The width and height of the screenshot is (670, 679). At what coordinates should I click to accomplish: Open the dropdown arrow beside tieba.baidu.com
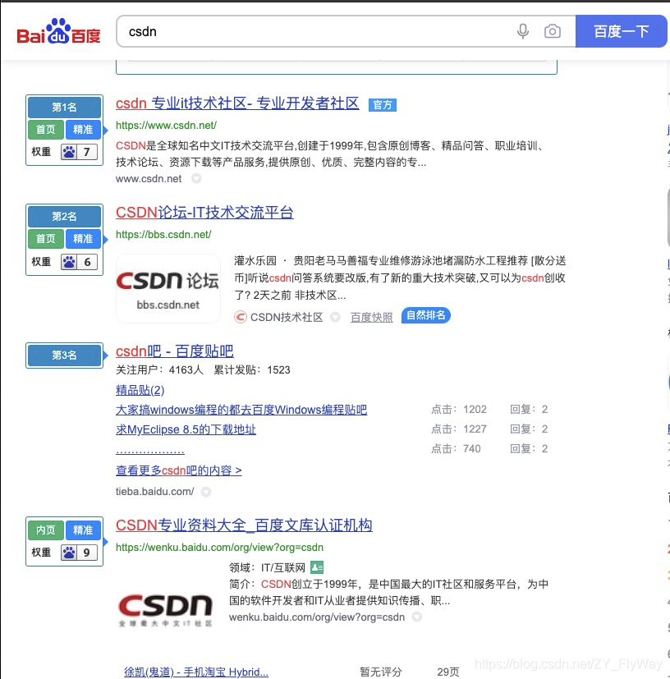pyautogui.click(x=206, y=492)
